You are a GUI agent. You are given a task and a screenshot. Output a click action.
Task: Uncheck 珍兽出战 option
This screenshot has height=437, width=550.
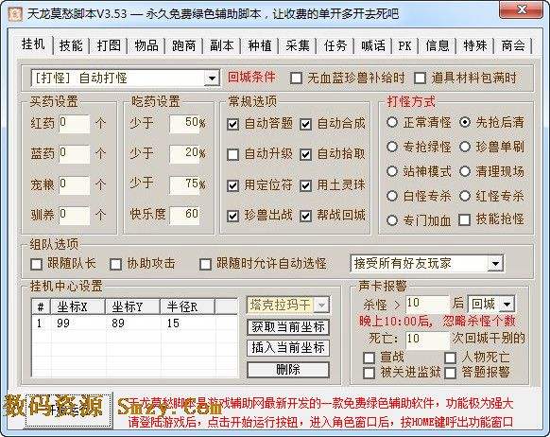click(232, 216)
